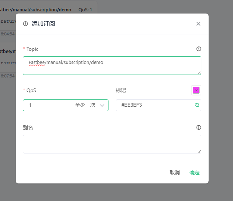
Task: Click the 标记 label
Action: (x=121, y=90)
